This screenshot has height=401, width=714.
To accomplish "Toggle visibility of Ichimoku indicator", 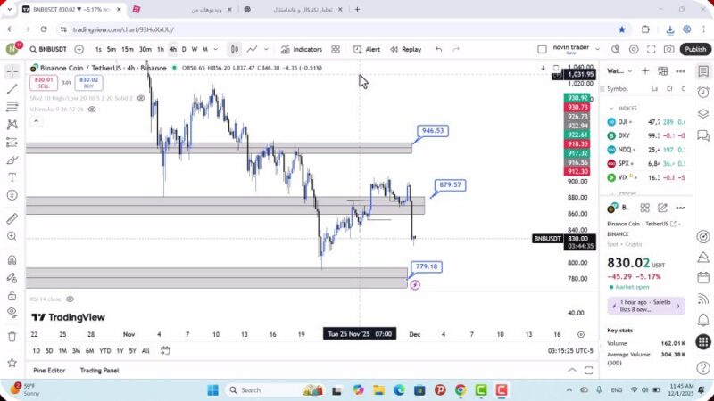I will pyautogui.click(x=91, y=110).
